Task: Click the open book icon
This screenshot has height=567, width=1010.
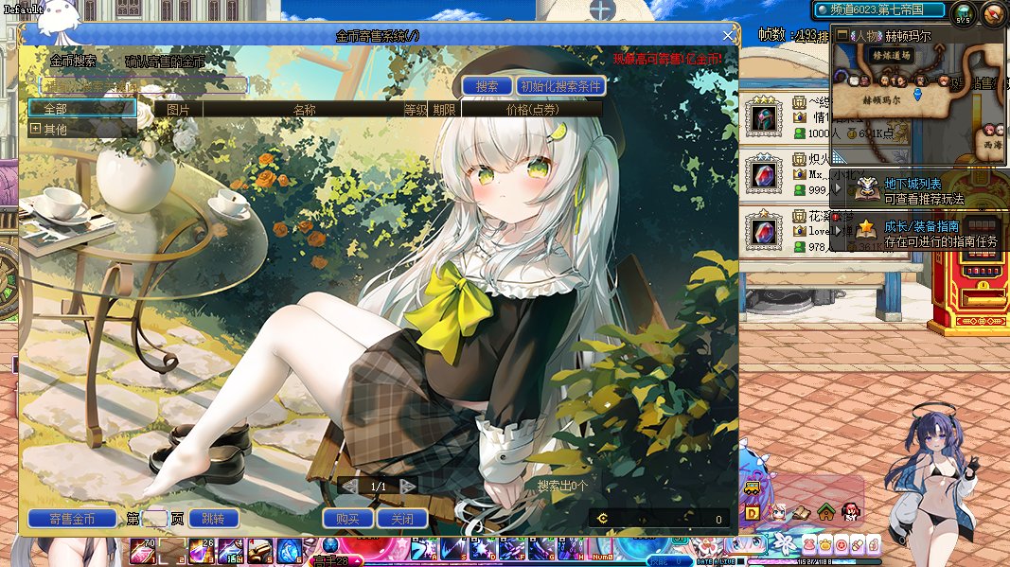Action: (802, 513)
